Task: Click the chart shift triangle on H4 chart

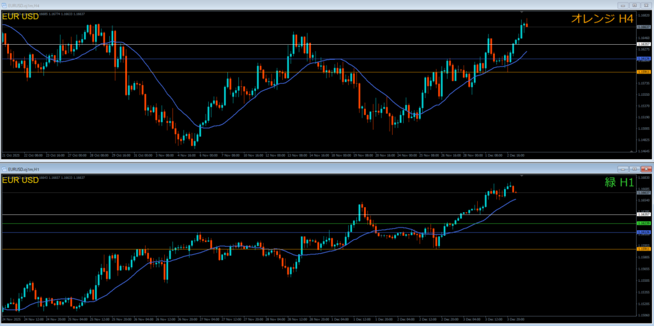Action: 522,12
